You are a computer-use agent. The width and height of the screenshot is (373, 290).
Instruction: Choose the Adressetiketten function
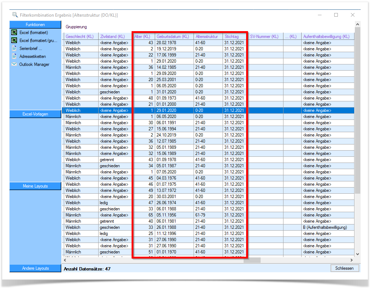pyautogui.click(x=33, y=56)
